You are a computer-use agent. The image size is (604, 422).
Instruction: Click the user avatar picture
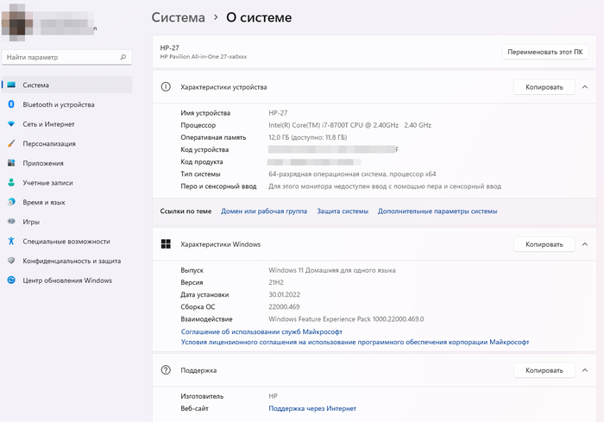pos(16,22)
